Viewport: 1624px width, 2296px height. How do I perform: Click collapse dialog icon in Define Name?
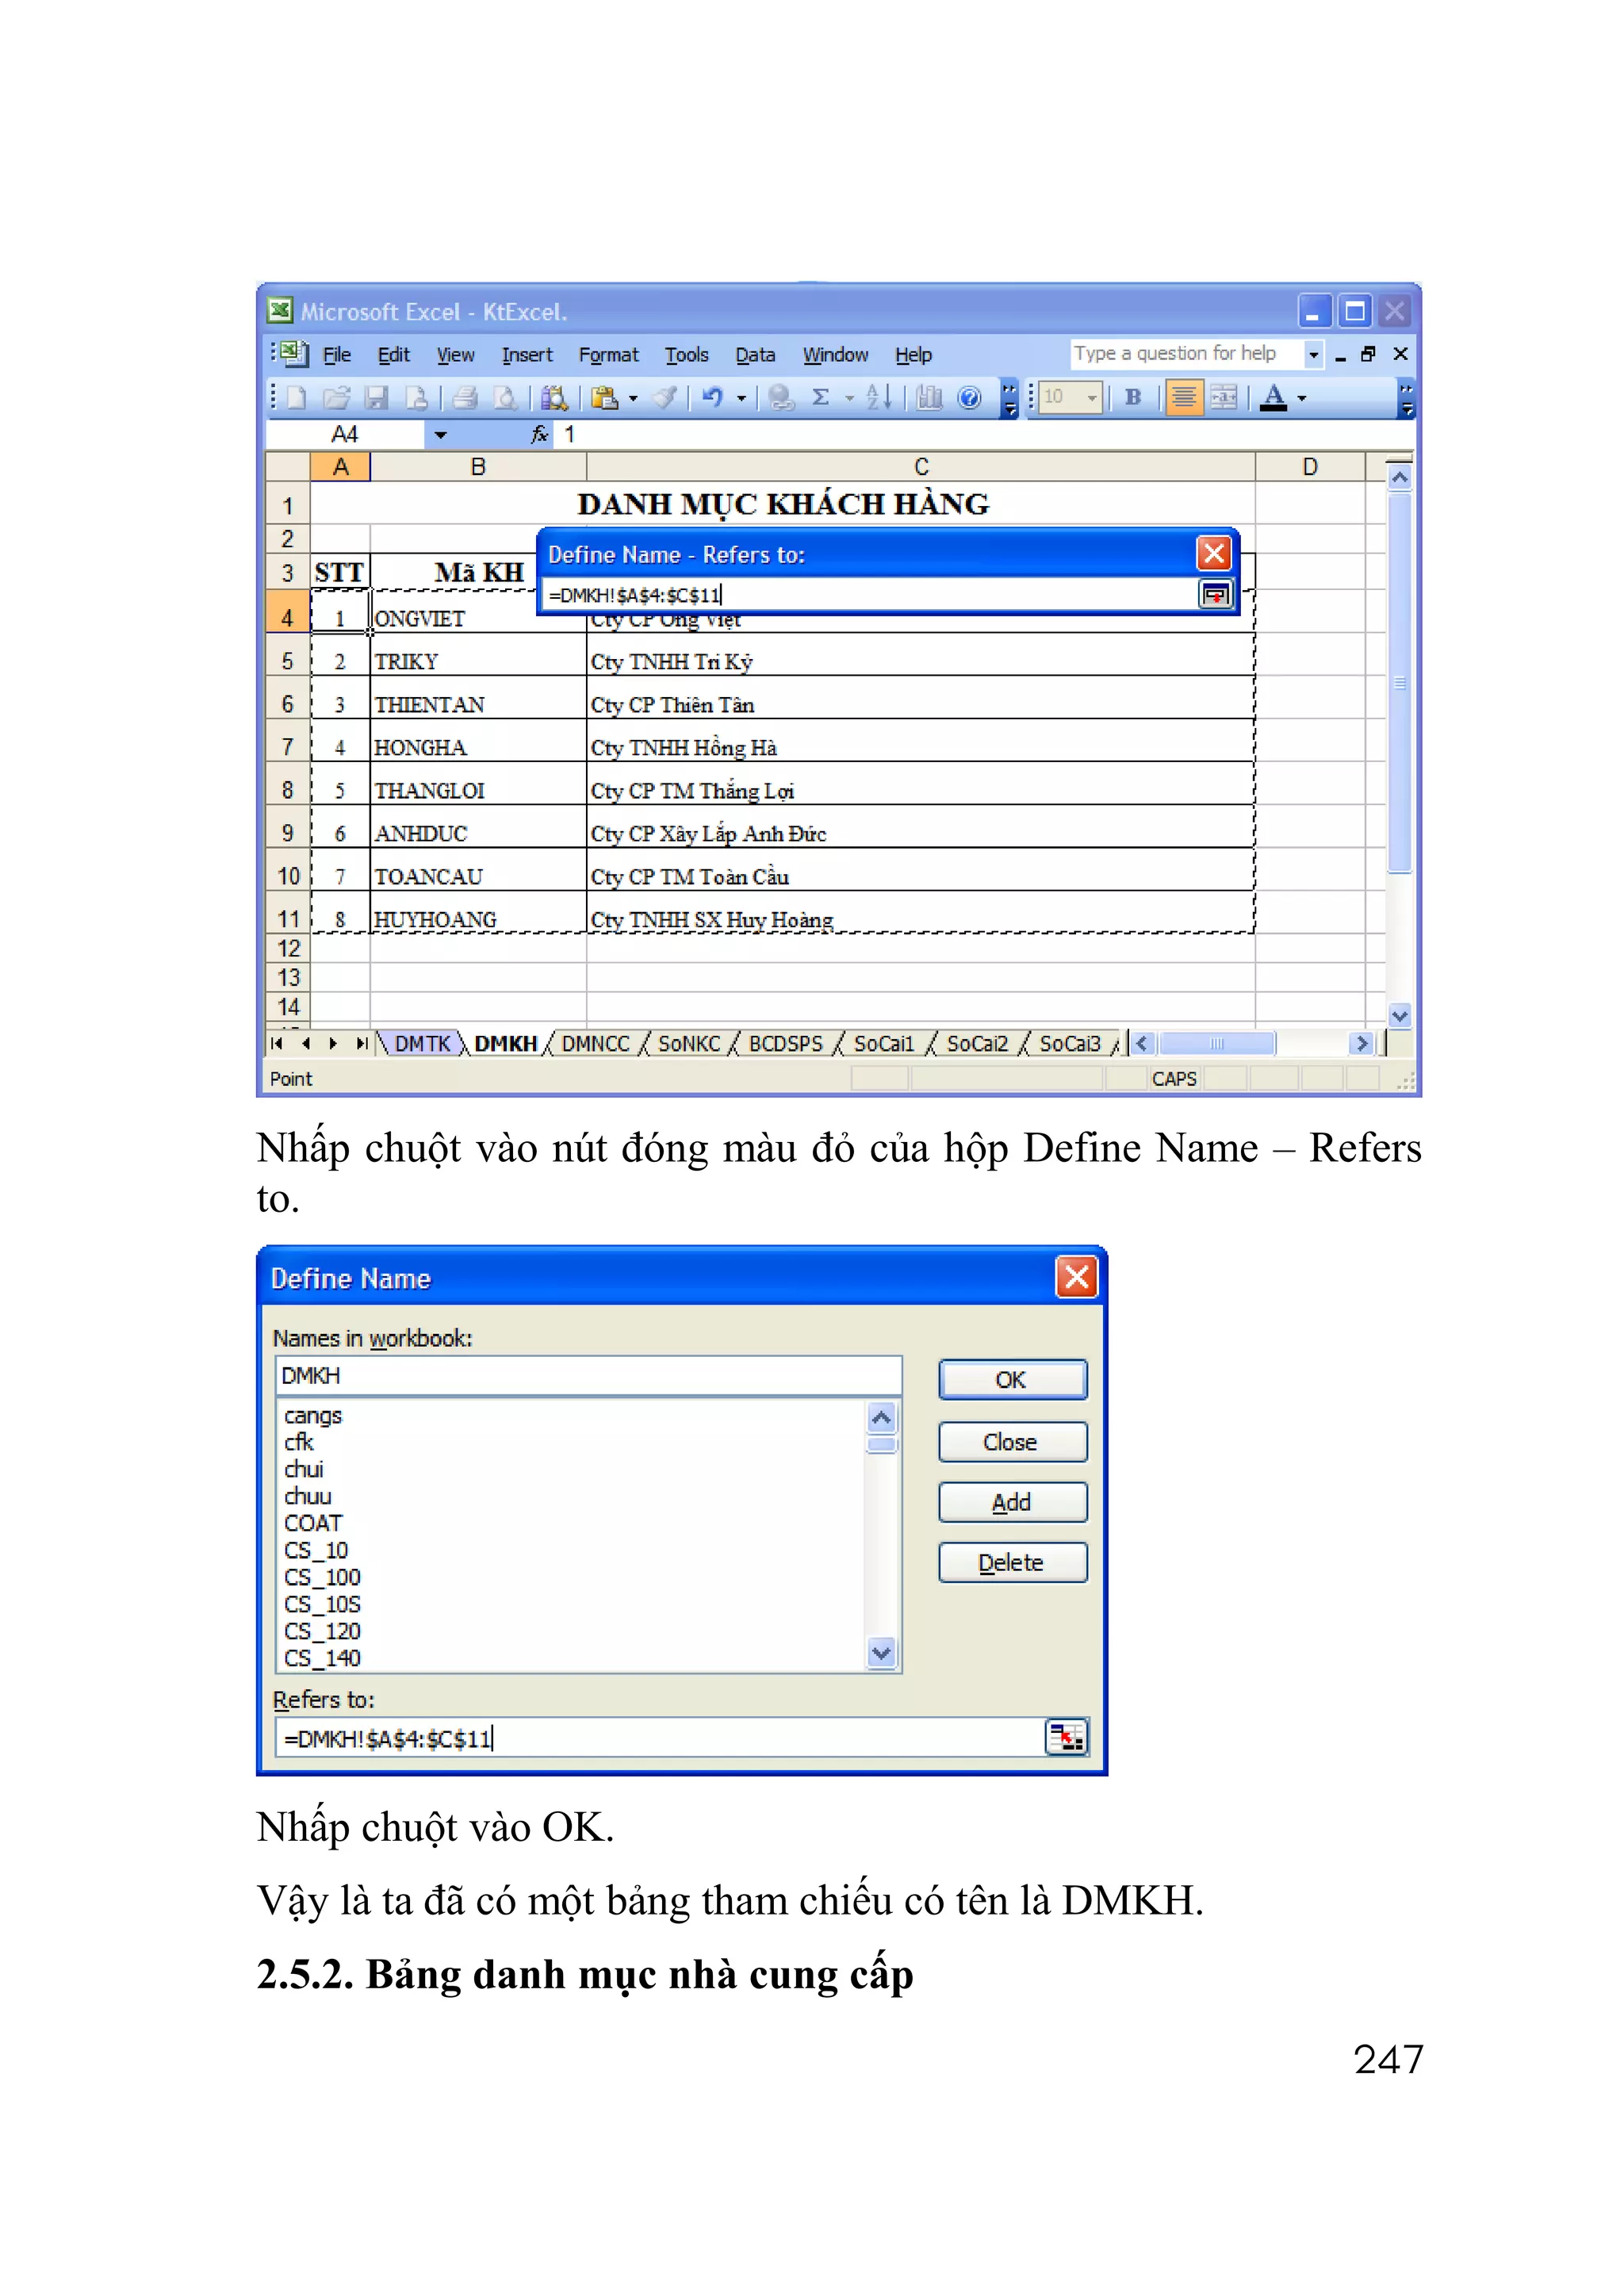(1066, 1738)
